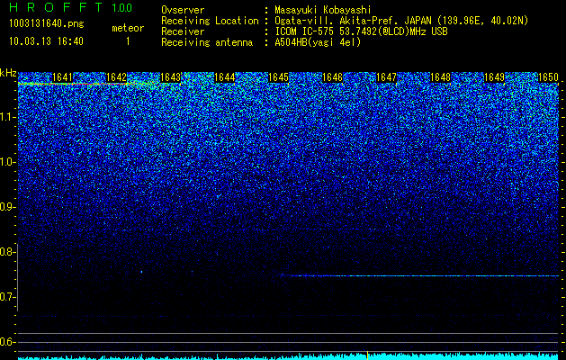Screen dimensions: 566x360
Task: Click the kHz axis unit label
Action: point(8,73)
